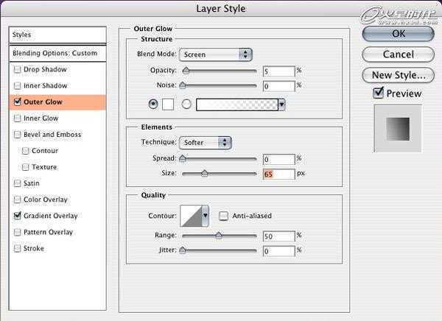Screen dimensions: 442x321
Task: Tick the Contour sub-effect checkbox
Action: 25,151
